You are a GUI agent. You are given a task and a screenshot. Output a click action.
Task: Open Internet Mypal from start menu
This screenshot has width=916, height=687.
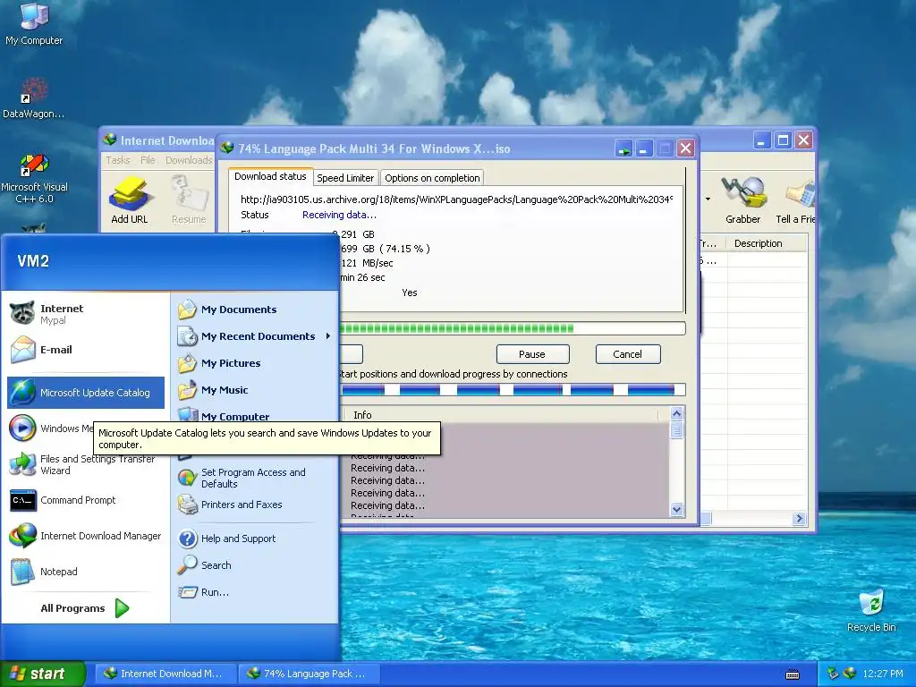pyautogui.click(x=86, y=314)
